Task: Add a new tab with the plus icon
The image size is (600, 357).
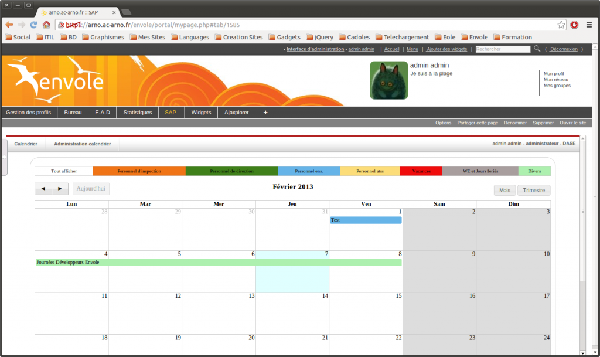Action: [x=265, y=112]
